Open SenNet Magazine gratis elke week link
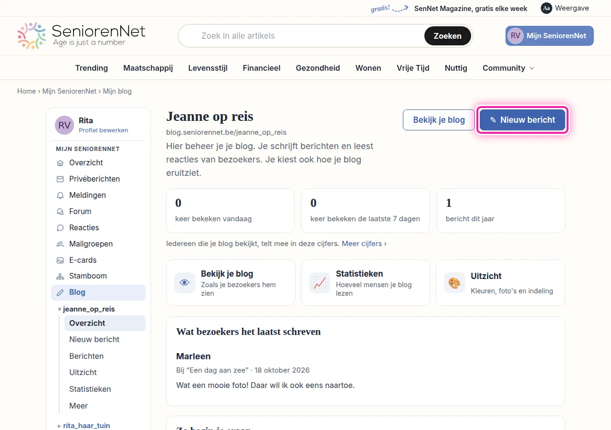This screenshot has height=430, width=611. (x=471, y=8)
